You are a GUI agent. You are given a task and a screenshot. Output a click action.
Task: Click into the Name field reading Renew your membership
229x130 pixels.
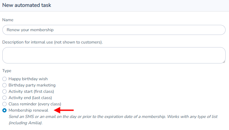[114, 30]
